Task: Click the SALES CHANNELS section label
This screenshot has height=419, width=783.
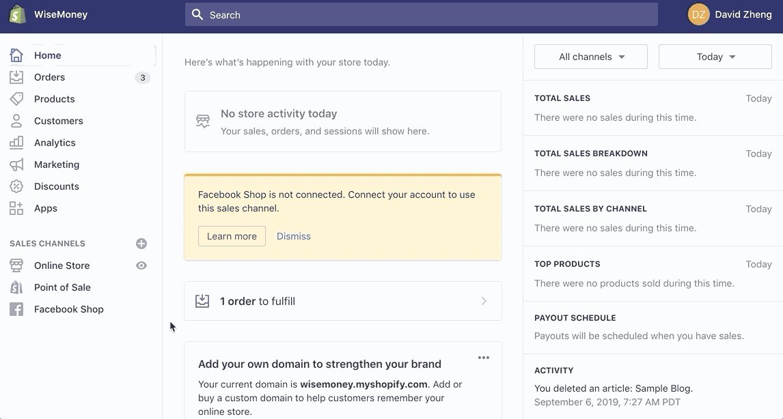Action: (47, 244)
